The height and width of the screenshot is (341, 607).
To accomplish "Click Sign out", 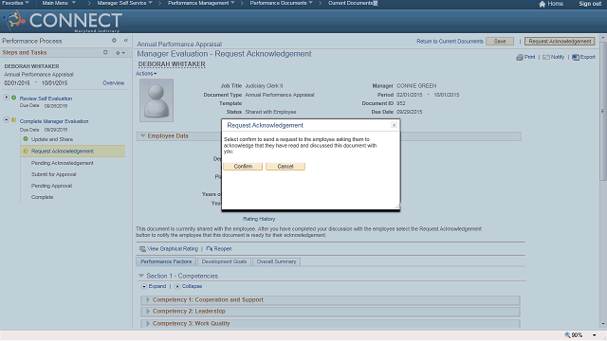I will pyautogui.click(x=590, y=4).
